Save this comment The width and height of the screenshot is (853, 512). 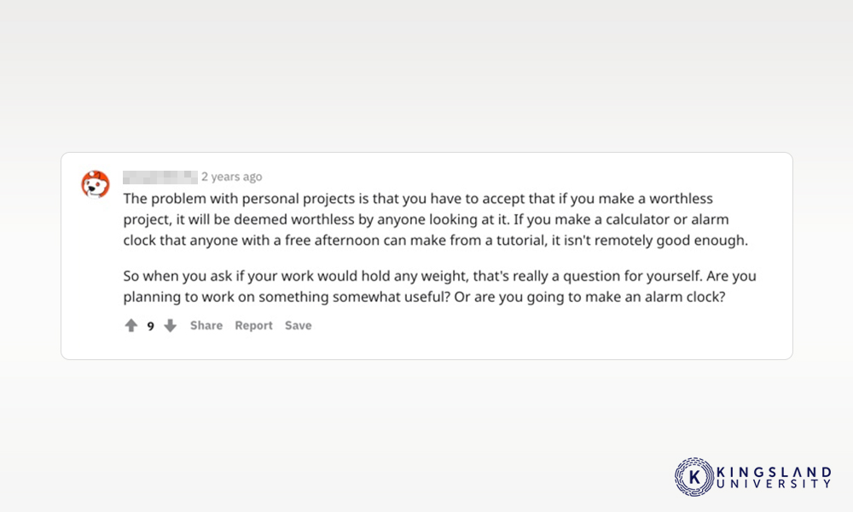(298, 325)
